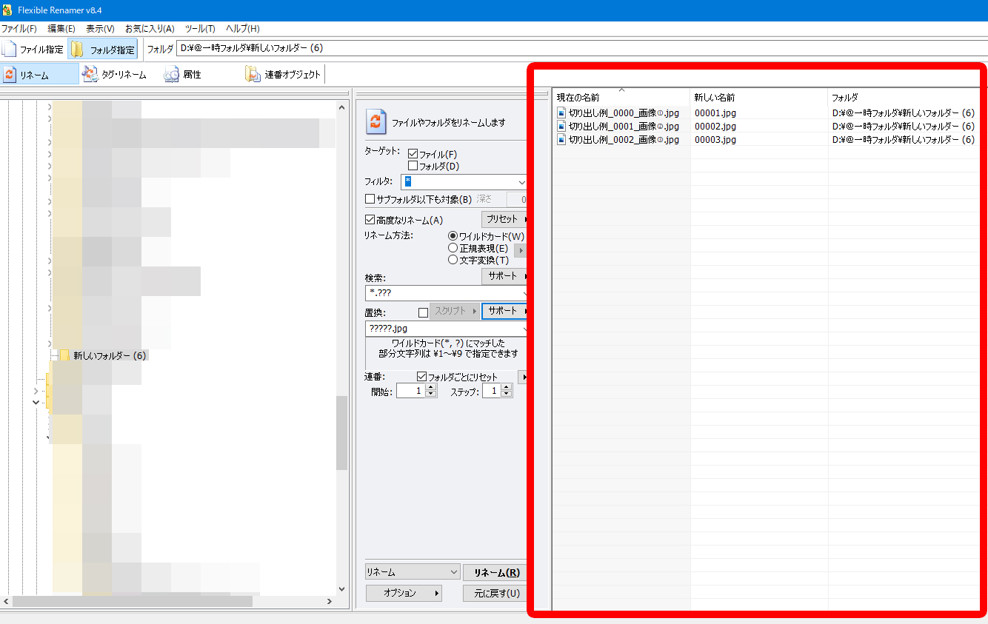
Task: Open the プリセット preset menu button
Action: 504,219
